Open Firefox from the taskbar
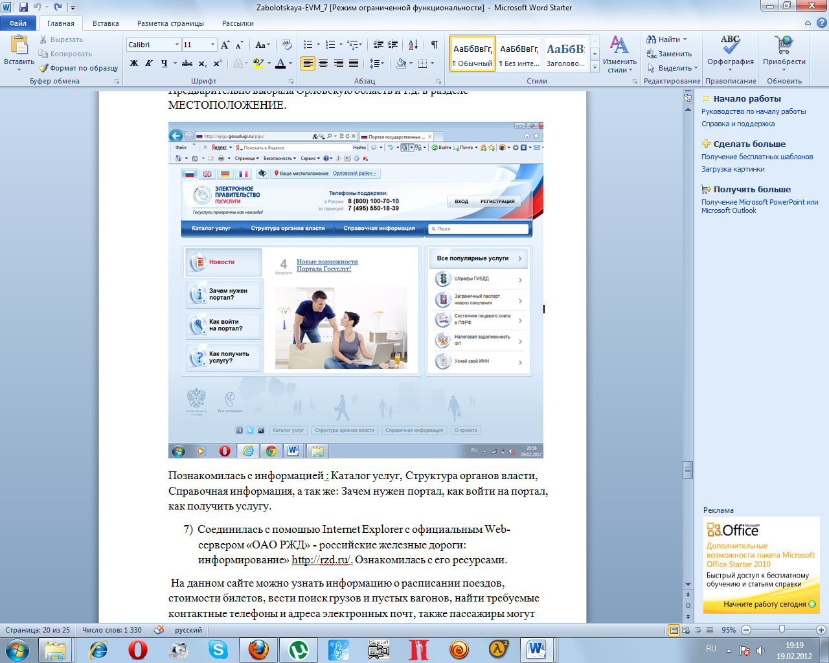This screenshot has height=663, width=829. pos(258,649)
